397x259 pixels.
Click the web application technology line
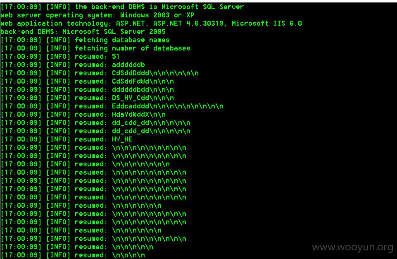tap(151, 24)
